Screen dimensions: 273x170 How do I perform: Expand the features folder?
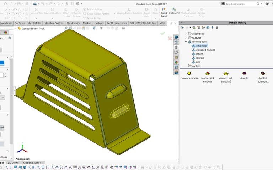(x=186, y=38)
